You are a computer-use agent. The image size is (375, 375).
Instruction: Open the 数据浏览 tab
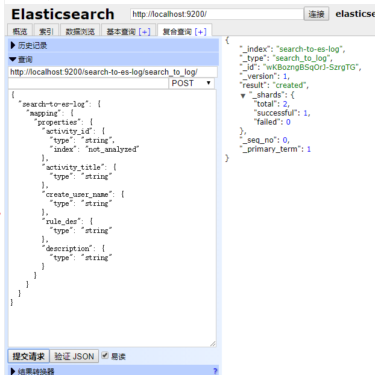point(80,31)
